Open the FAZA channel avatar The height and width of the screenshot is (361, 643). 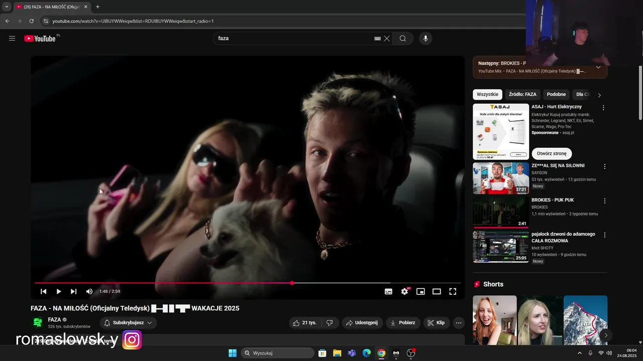[38, 322]
